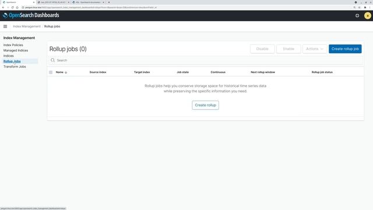Sort by Job state column header
The height and width of the screenshot is (210, 373).
182,72
